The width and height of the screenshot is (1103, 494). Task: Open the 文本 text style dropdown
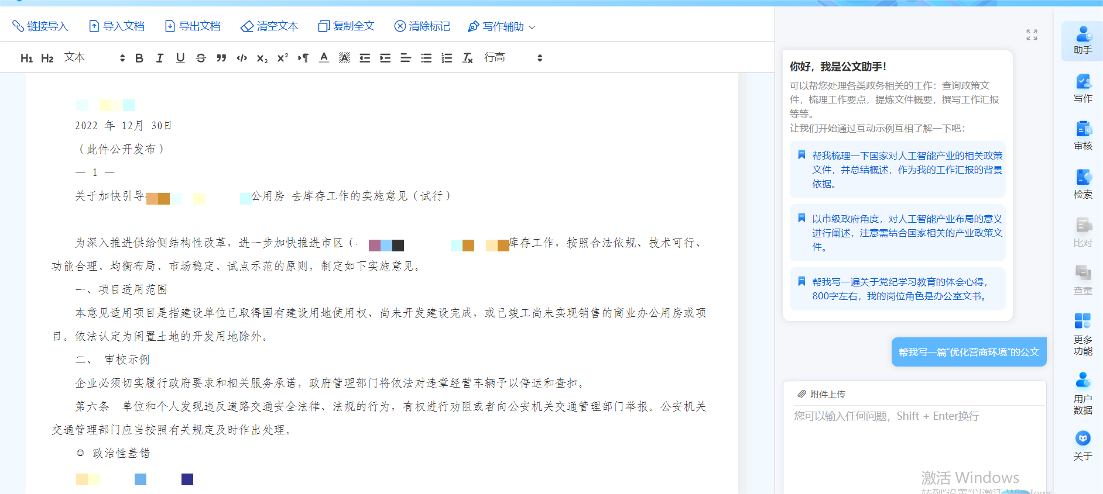[x=94, y=58]
